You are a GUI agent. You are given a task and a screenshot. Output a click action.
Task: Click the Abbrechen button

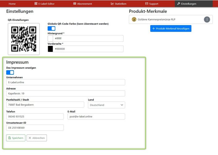pos(37,138)
